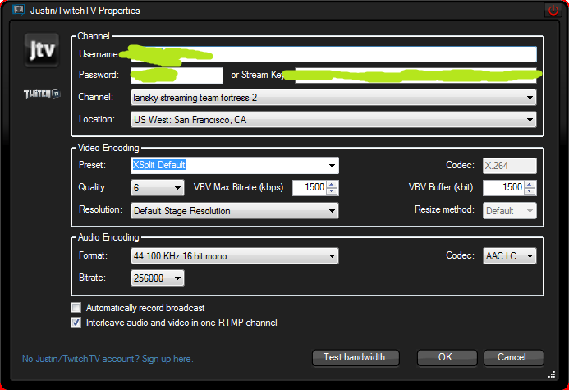Open the Quality level dropdown
The height and width of the screenshot is (390, 569).
[157, 187]
